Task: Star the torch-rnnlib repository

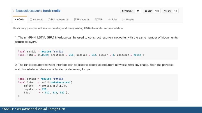Action: [148, 11]
